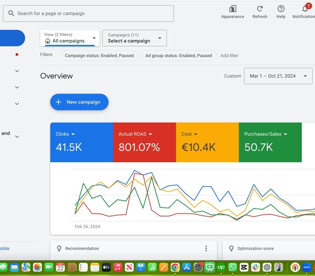
Task: Open Zoom from the Dock
Action: (x=306, y=267)
